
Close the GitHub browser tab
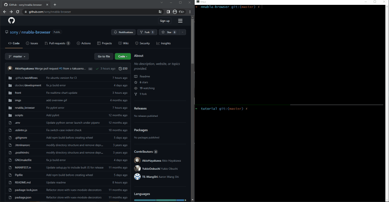click(x=47, y=4)
